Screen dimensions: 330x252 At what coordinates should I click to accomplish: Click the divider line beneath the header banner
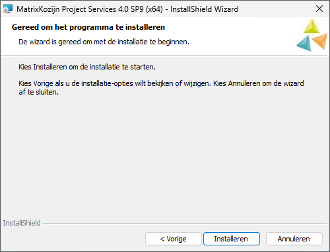164,56
